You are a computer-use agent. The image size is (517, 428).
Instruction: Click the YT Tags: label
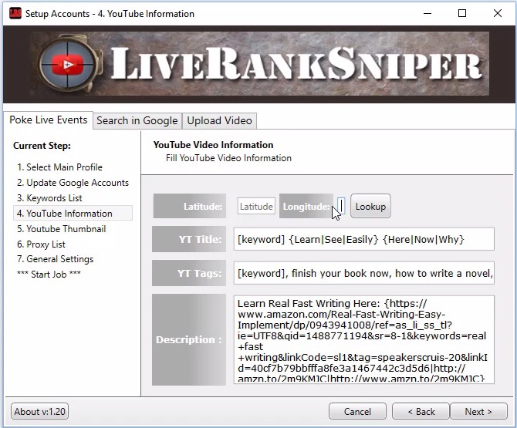pyautogui.click(x=189, y=273)
